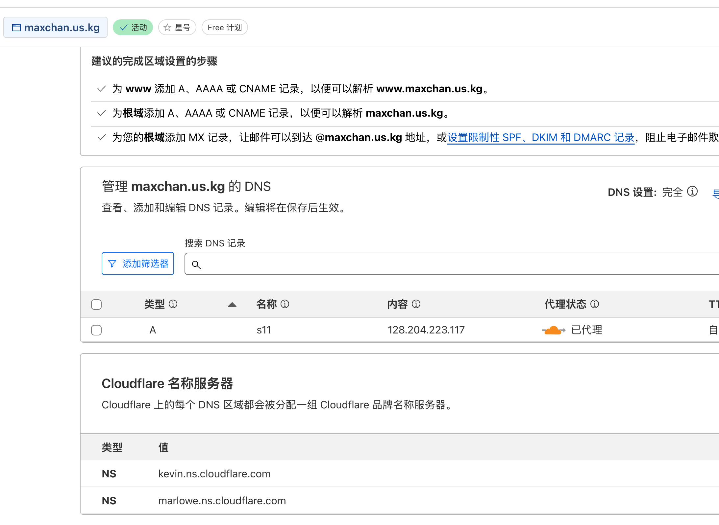
Task: Focus the 搜索 DNS 记录 search field
Action: pos(452,264)
